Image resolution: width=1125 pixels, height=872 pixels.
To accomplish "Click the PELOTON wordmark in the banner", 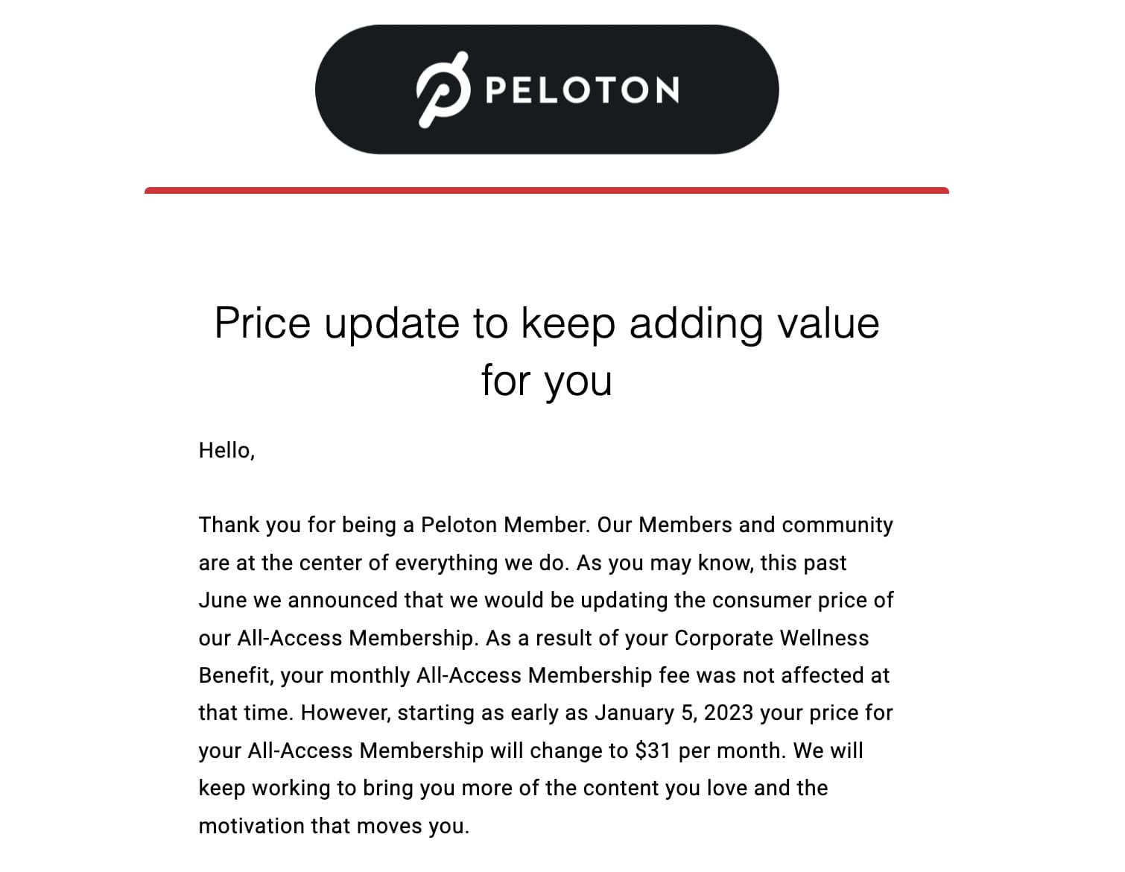I will [582, 90].
